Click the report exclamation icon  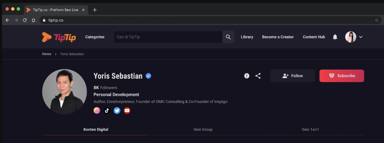(247, 76)
